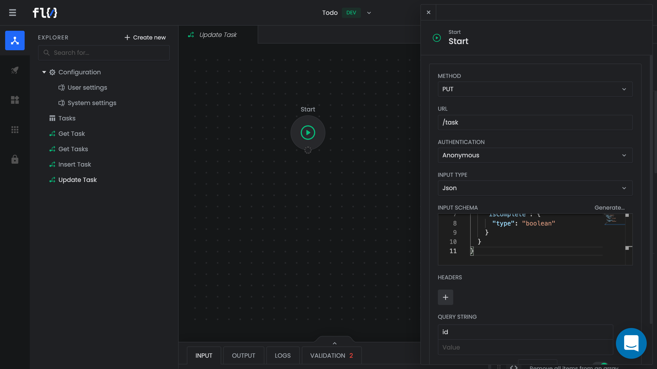This screenshot has width=657, height=369.
Task: Switch to the INPUT tab
Action: 204,355
